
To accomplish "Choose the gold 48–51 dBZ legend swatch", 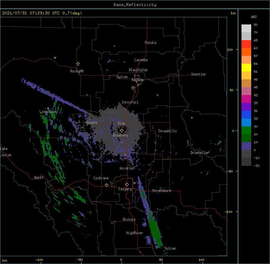I will 246,75.
